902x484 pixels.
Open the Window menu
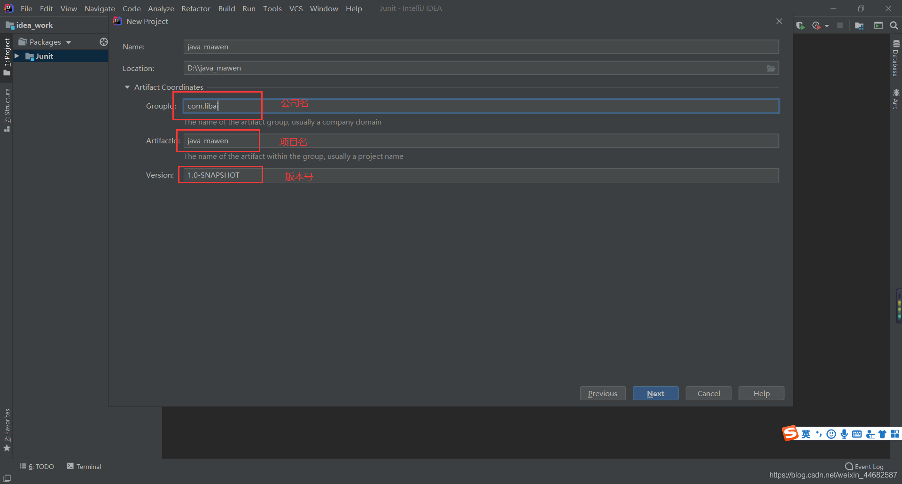[324, 8]
